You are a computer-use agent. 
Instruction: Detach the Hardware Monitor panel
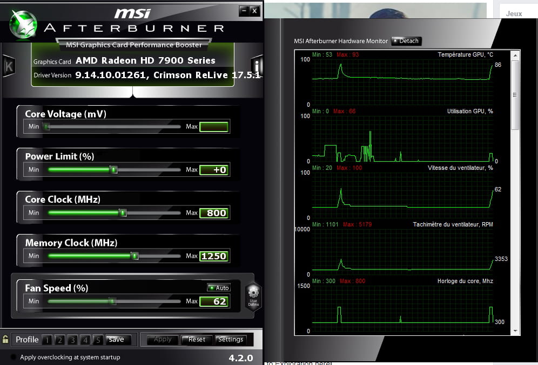pos(406,41)
